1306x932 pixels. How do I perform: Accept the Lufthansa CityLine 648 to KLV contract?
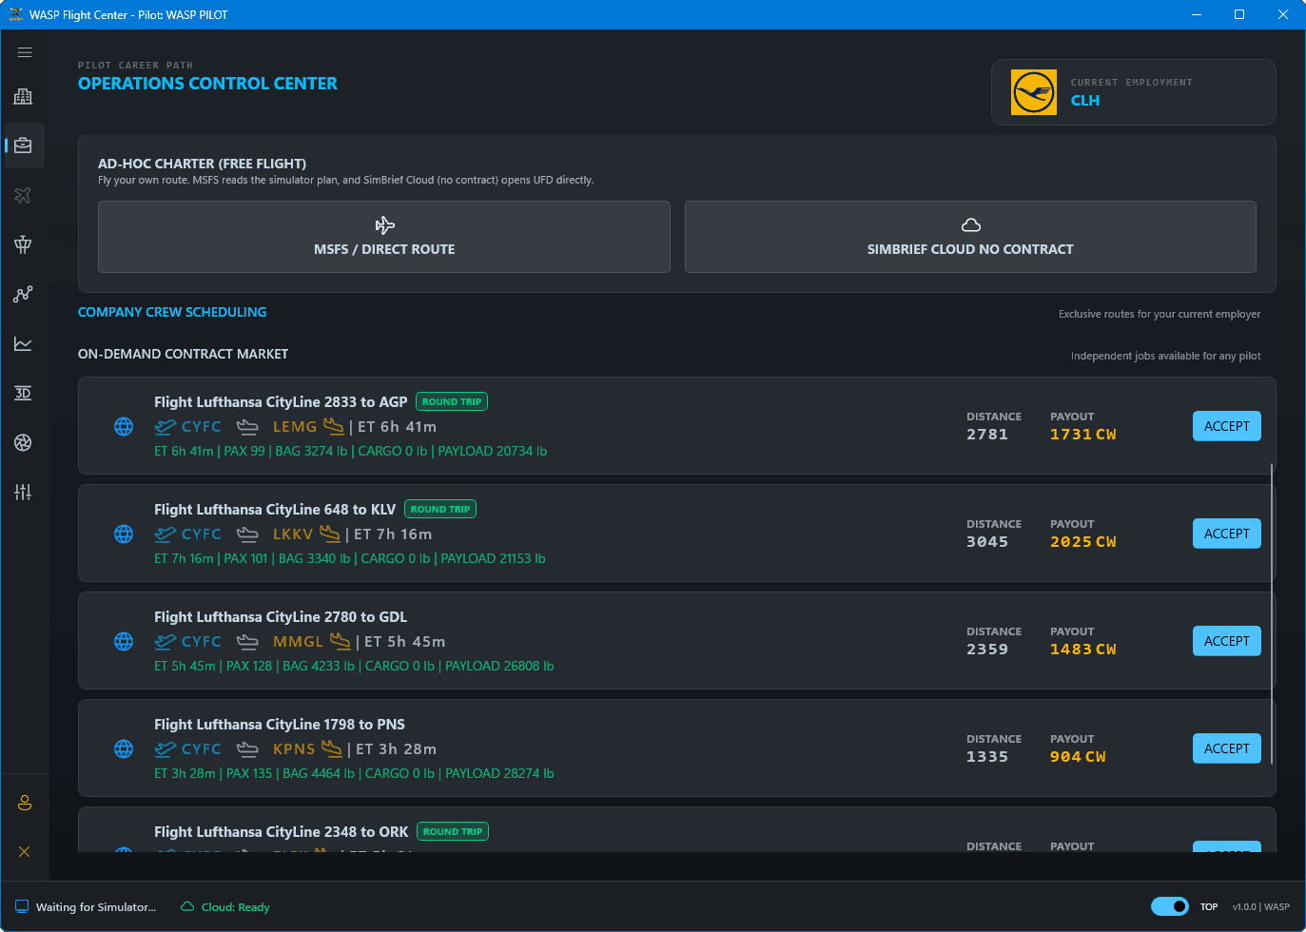[x=1227, y=534]
